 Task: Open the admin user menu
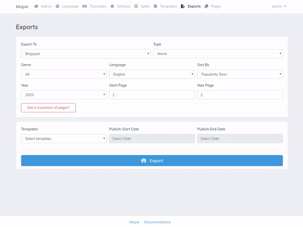coord(279,7)
